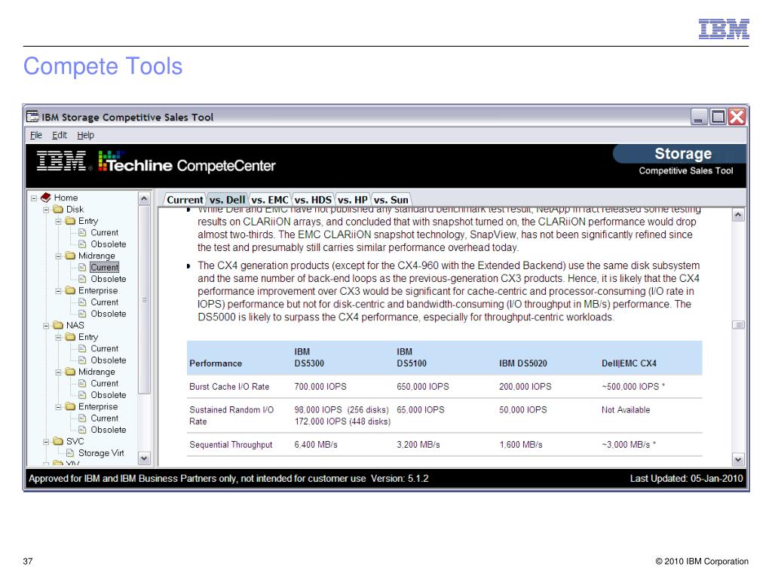
Task: Click the page icon of Current under Disk Enterprise
Action: [x=82, y=302]
